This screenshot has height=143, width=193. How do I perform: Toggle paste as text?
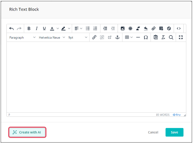pos(155,37)
